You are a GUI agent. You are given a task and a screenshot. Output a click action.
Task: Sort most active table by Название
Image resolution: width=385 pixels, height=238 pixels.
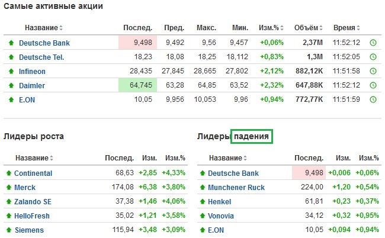pyautogui.click(x=44, y=28)
